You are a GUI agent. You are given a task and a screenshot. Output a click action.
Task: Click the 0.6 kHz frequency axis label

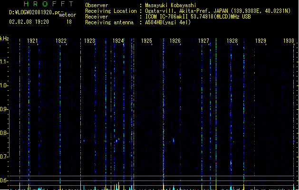4,180
